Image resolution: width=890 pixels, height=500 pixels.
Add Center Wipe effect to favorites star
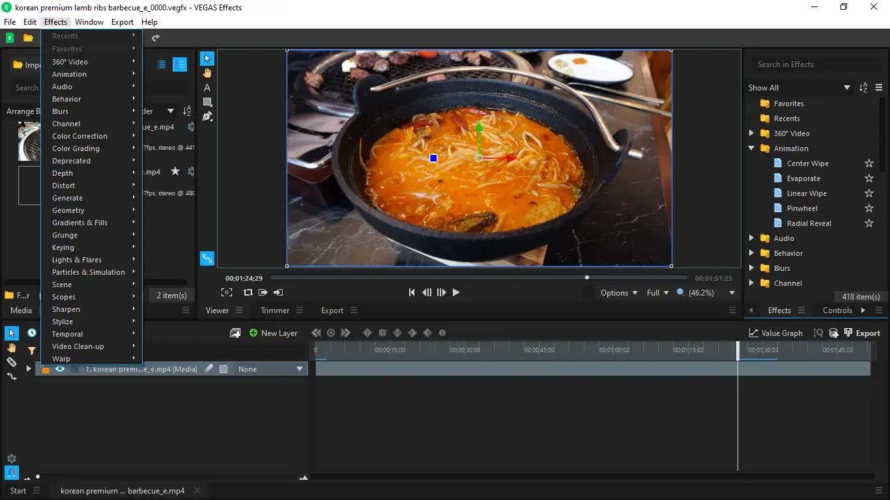tap(868, 163)
